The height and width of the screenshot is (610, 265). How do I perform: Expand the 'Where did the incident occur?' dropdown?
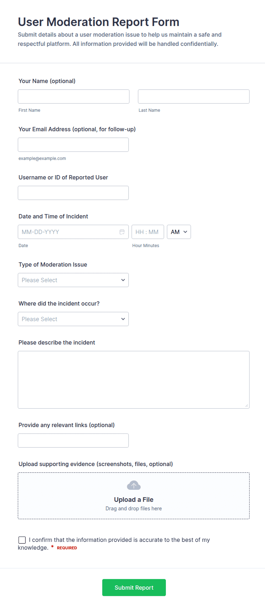(73, 319)
